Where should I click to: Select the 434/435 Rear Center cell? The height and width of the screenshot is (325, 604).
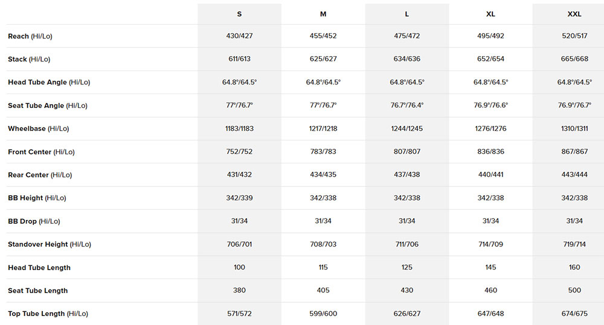pos(323,175)
